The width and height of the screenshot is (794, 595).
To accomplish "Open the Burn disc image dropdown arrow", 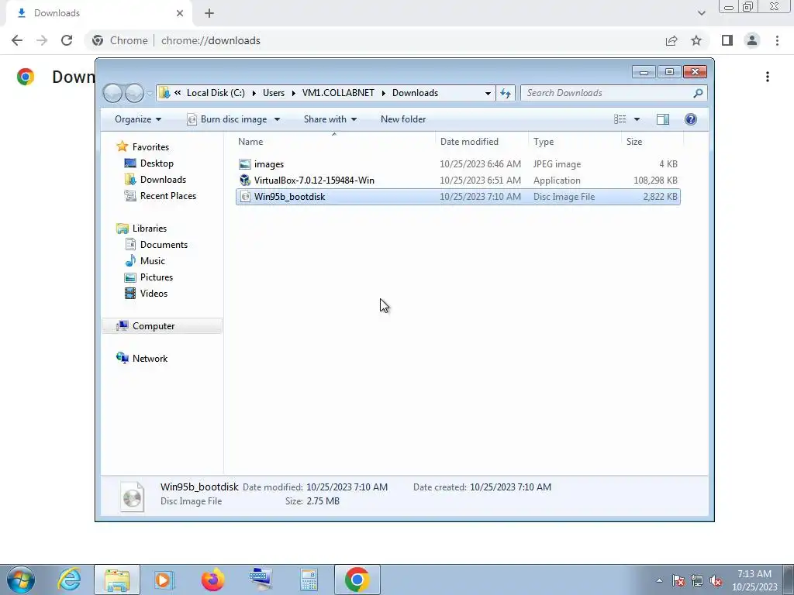I will [x=277, y=119].
